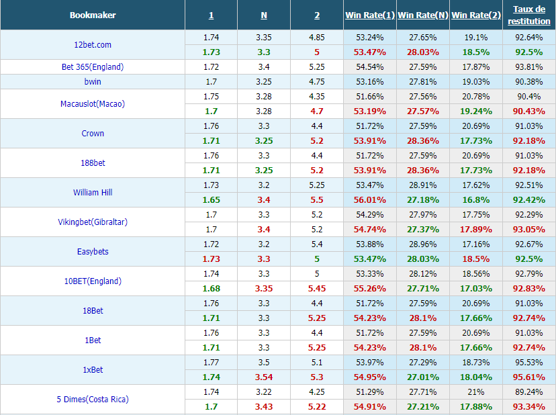
Task: Select the 5.1 odds cell for 1xBet
Action: pyautogui.click(x=317, y=362)
